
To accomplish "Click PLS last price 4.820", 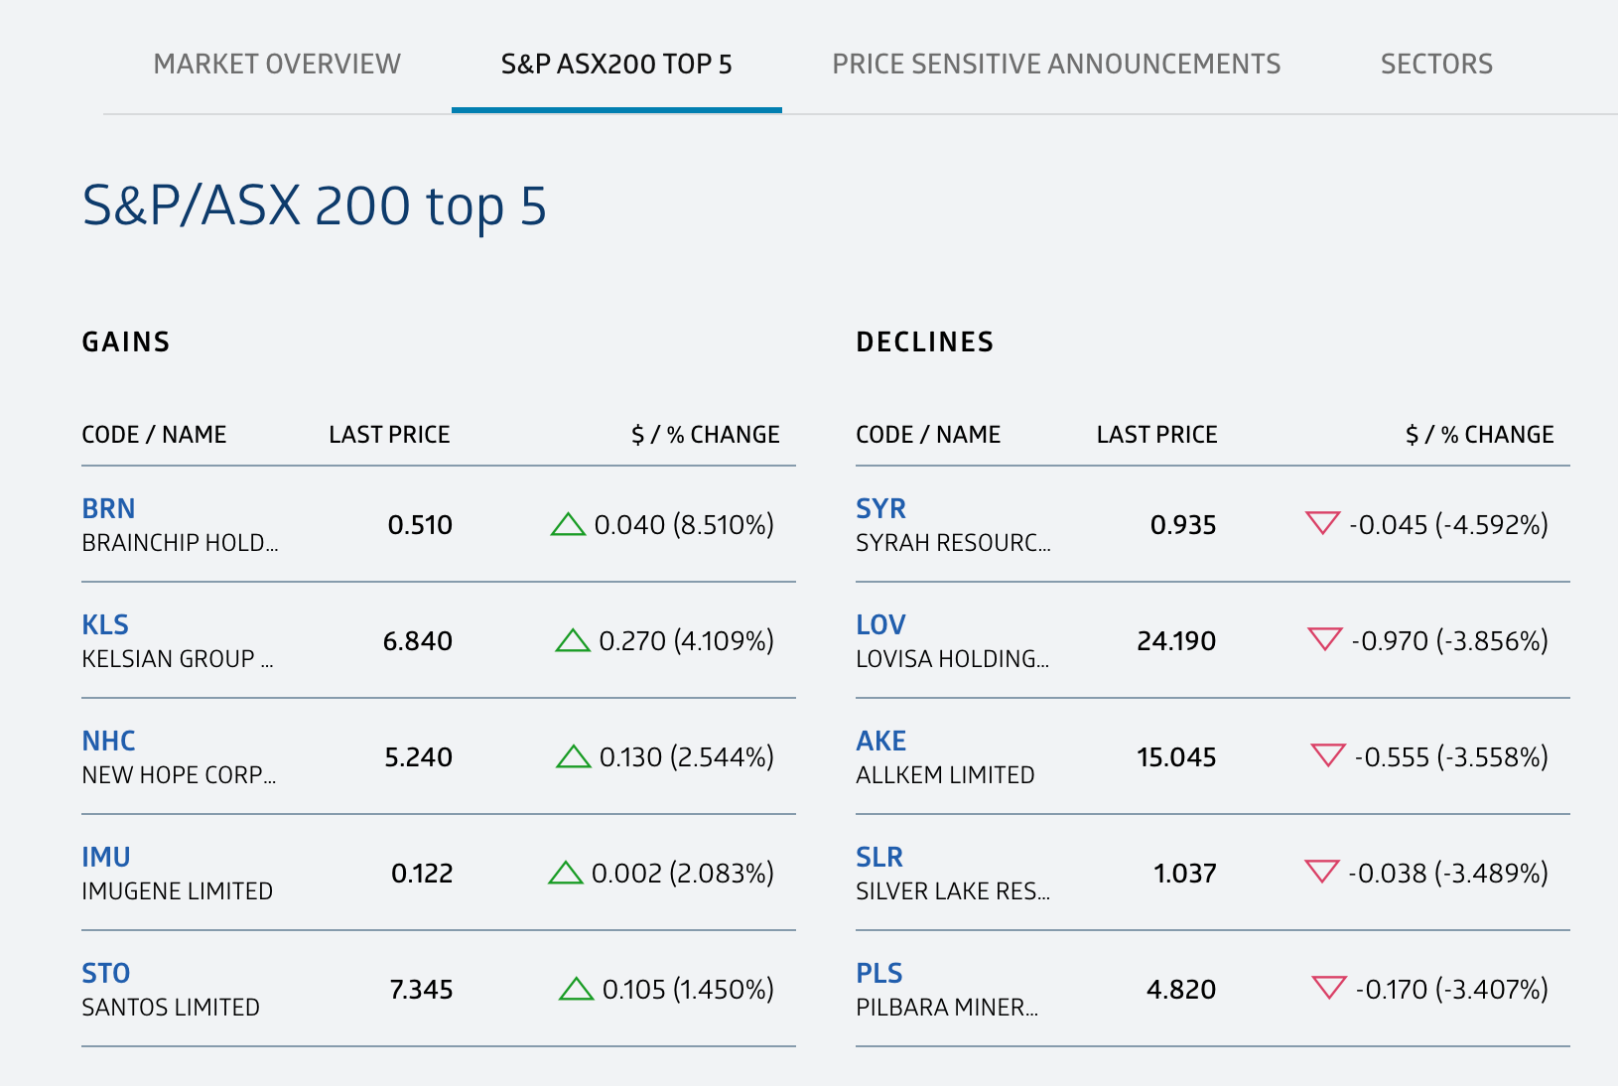I will pyautogui.click(x=1181, y=990).
